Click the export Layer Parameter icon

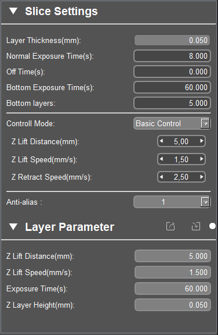pos(170,226)
